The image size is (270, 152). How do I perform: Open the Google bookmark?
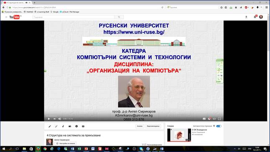pyautogui.click(x=54, y=12)
